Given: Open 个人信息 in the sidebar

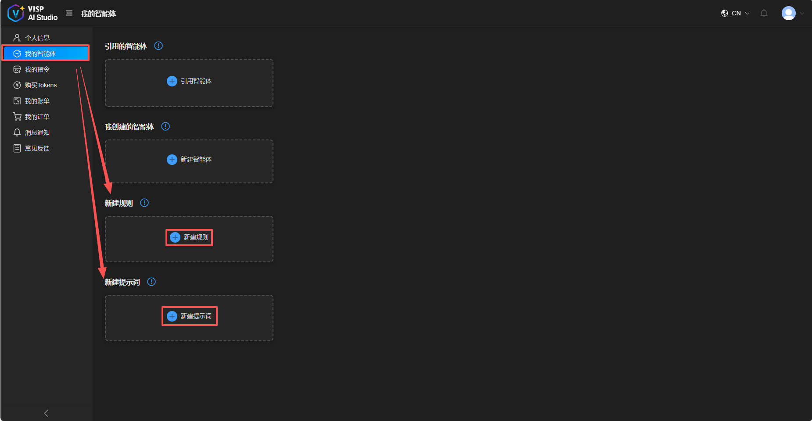Looking at the screenshot, I should pos(37,38).
